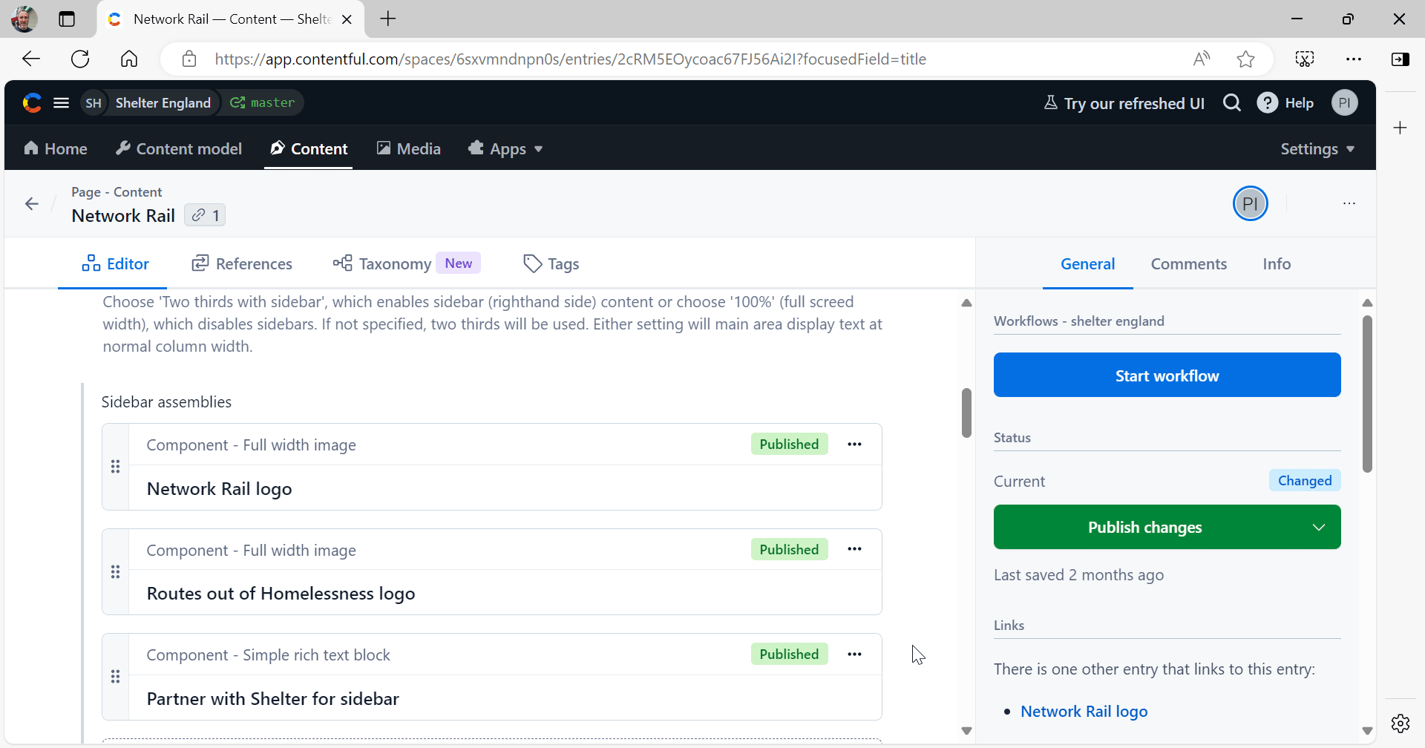Open actions menu for Partner with Shelter card

[854, 654]
